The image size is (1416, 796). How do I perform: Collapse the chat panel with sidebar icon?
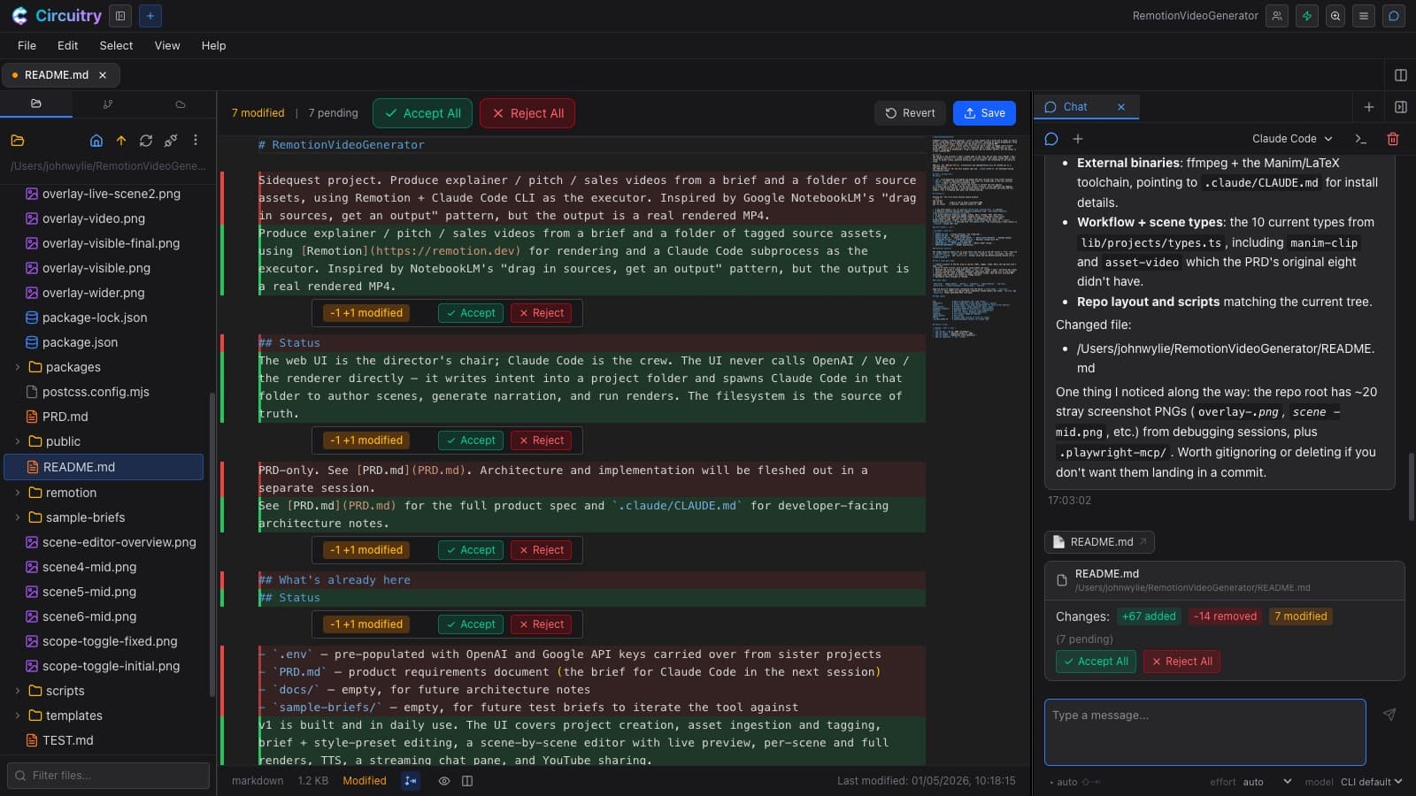(1400, 107)
